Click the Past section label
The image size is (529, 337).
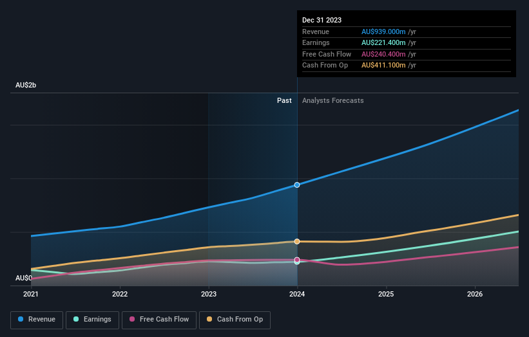(284, 101)
